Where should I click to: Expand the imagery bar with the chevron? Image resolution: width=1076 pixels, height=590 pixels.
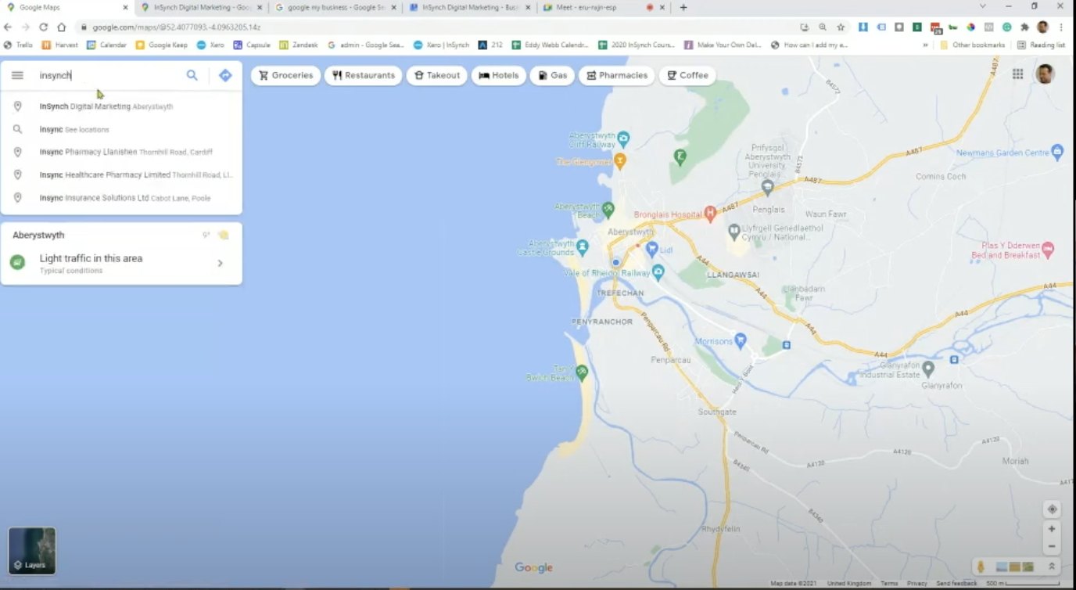1053,566
